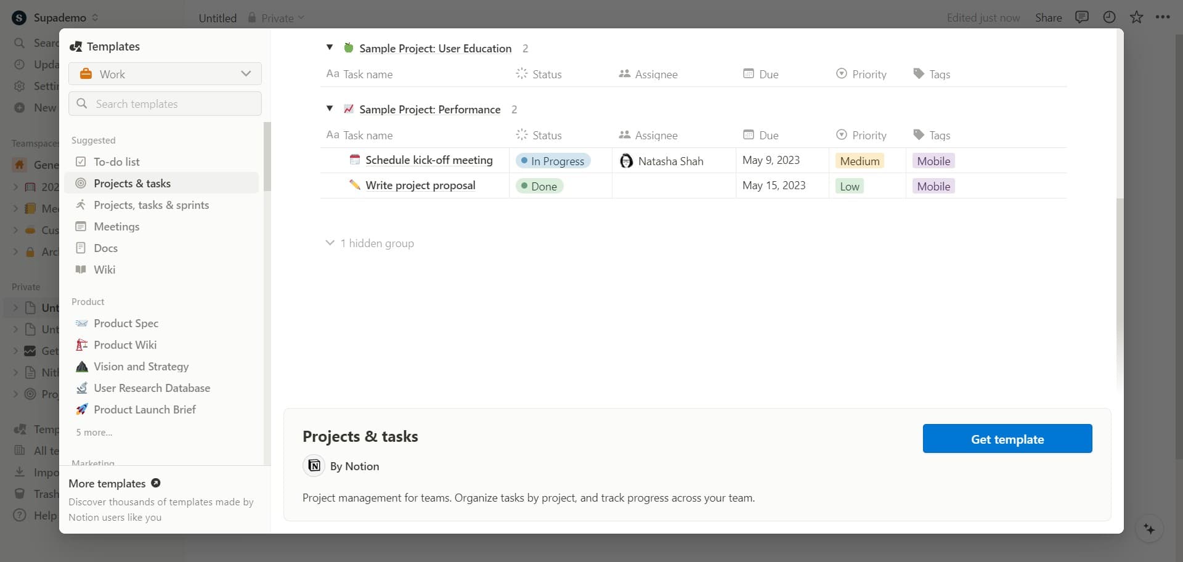Open the three-dots page menu

[x=1163, y=17]
